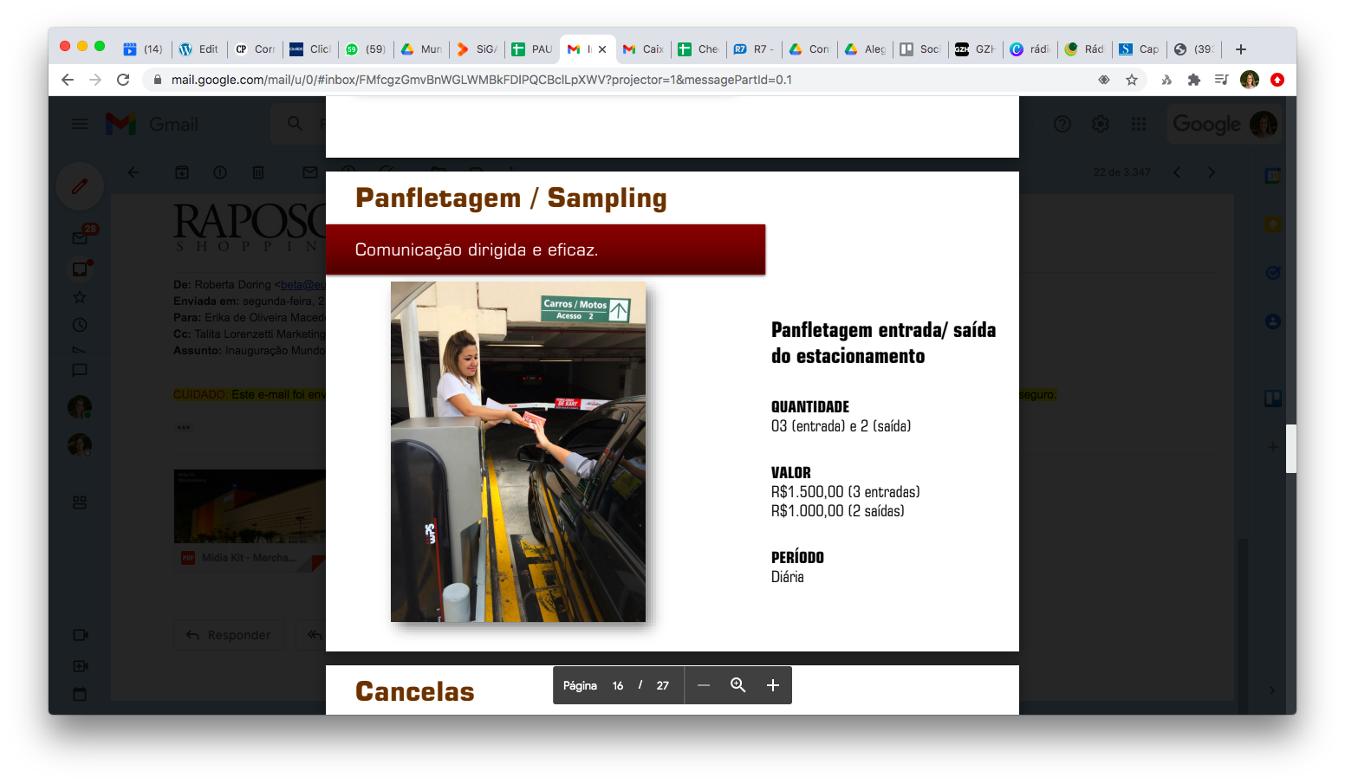Show the newer message with the left chevron
This screenshot has height=784, width=1345.
1177,172
